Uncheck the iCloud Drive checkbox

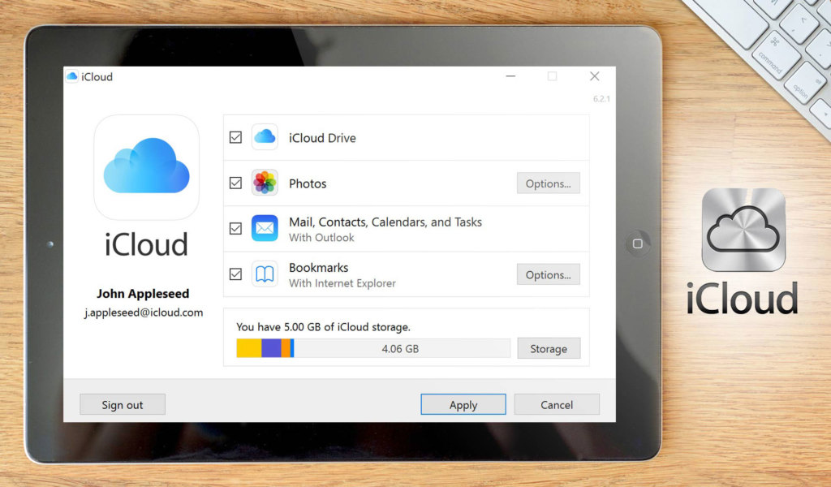click(235, 138)
